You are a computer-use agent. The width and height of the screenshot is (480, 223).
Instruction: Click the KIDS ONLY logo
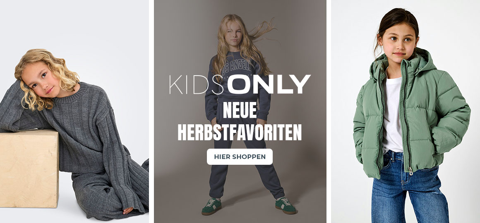point(240,84)
